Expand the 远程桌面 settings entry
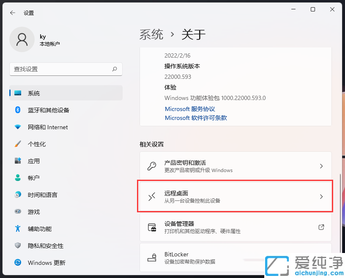The height and width of the screenshot is (278, 345). tap(235, 196)
